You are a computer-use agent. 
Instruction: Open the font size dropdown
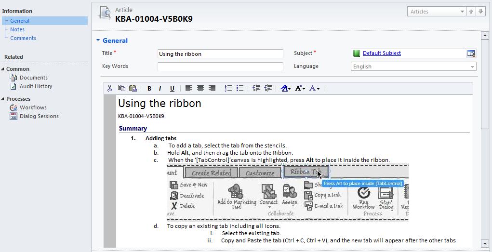click(300, 89)
